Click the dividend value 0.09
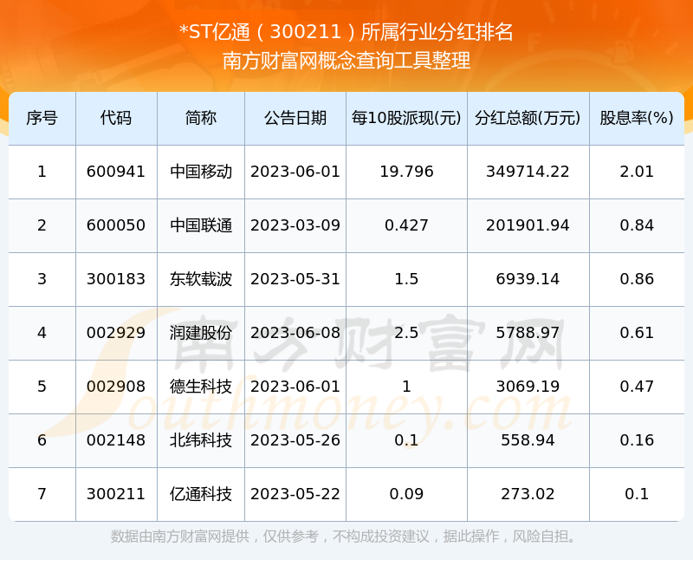693x579 pixels. (x=406, y=494)
